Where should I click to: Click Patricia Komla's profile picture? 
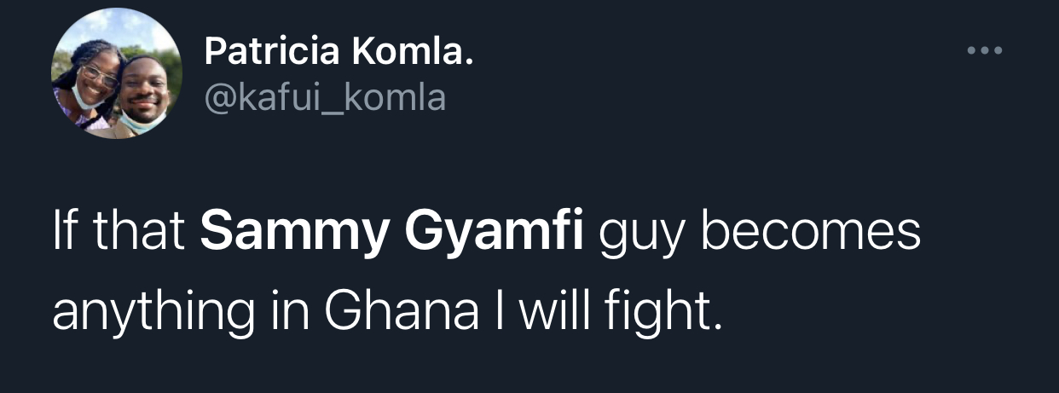pos(117,75)
